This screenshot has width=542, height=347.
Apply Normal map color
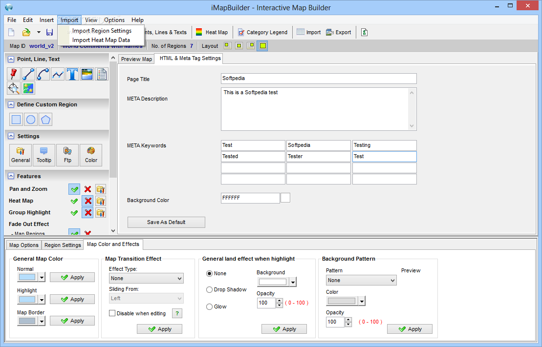pyautogui.click(x=72, y=277)
